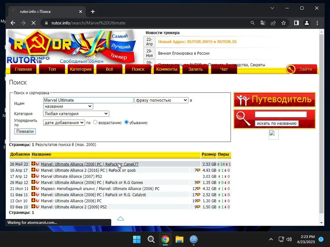Open magnet link for R.G. Catalyst row
Image resolution: width=330 pixels, height=247 pixels.
(37, 194)
